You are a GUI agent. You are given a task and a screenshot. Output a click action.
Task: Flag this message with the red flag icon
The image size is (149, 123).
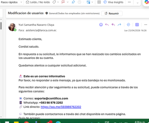pos(63,2)
